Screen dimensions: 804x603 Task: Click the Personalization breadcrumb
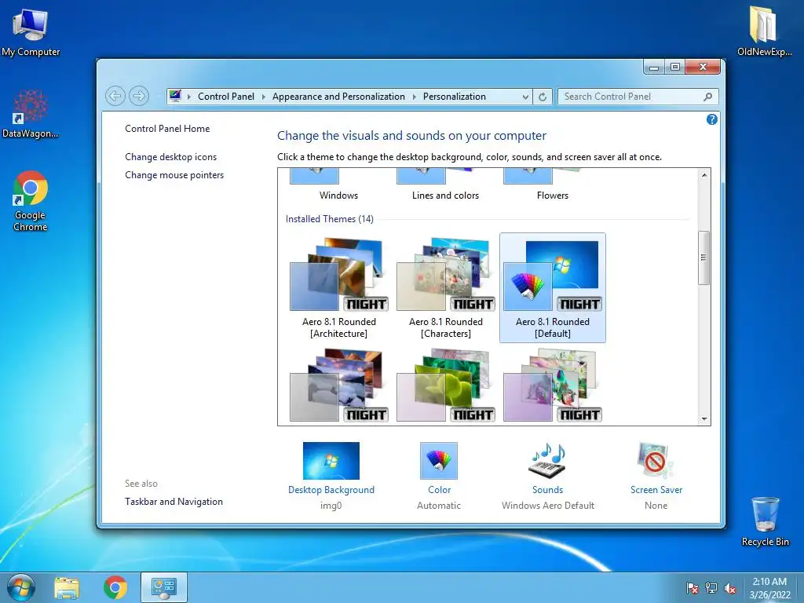(x=455, y=97)
